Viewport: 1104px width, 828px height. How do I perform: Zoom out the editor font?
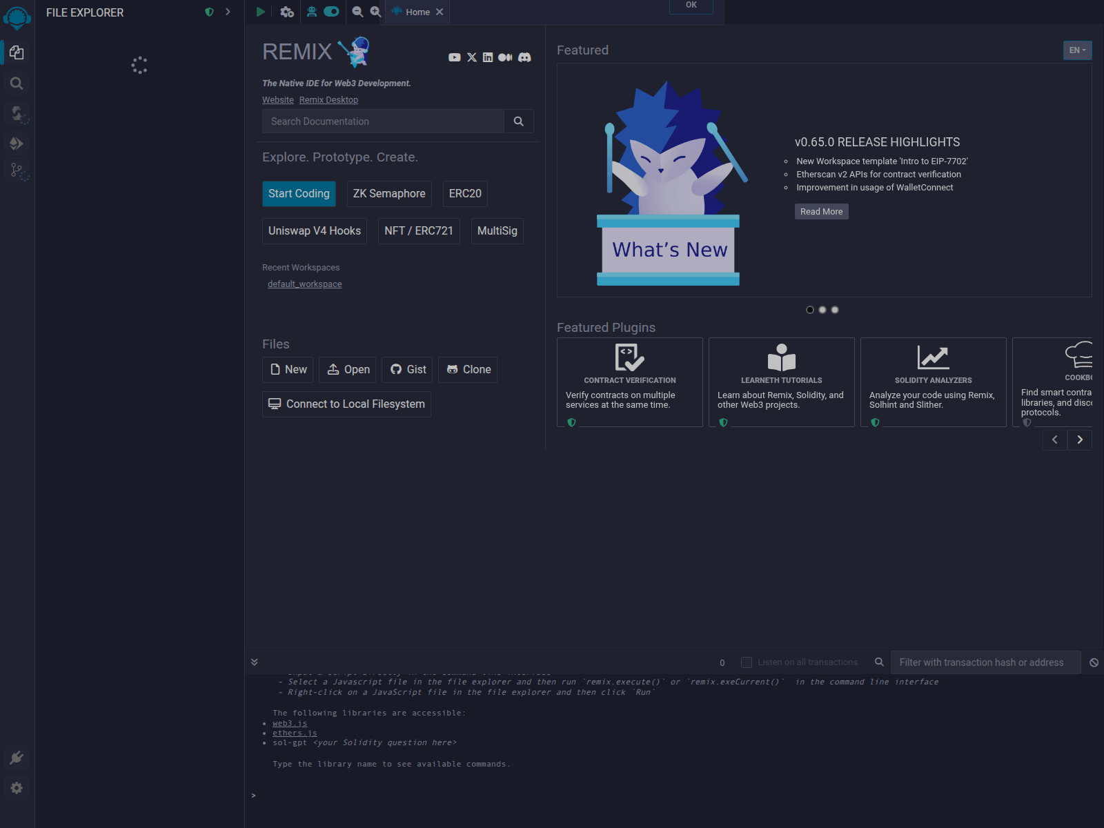point(357,12)
